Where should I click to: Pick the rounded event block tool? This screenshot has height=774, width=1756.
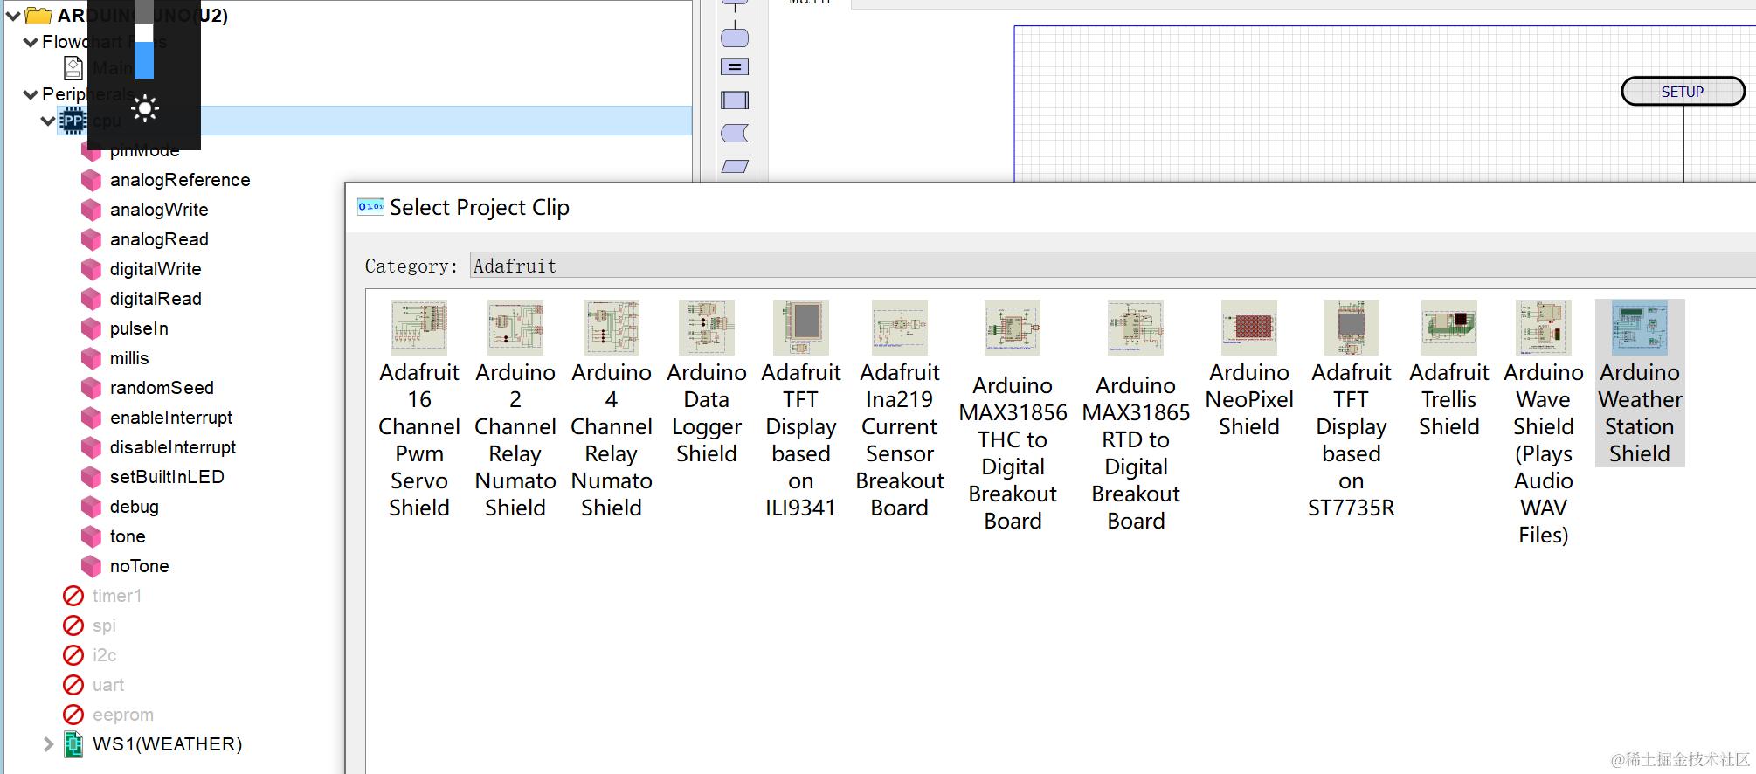[735, 38]
